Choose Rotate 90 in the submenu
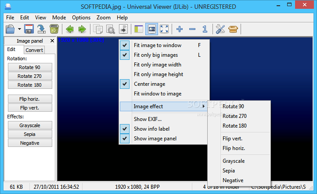 pyautogui.click(x=239, y=106)
